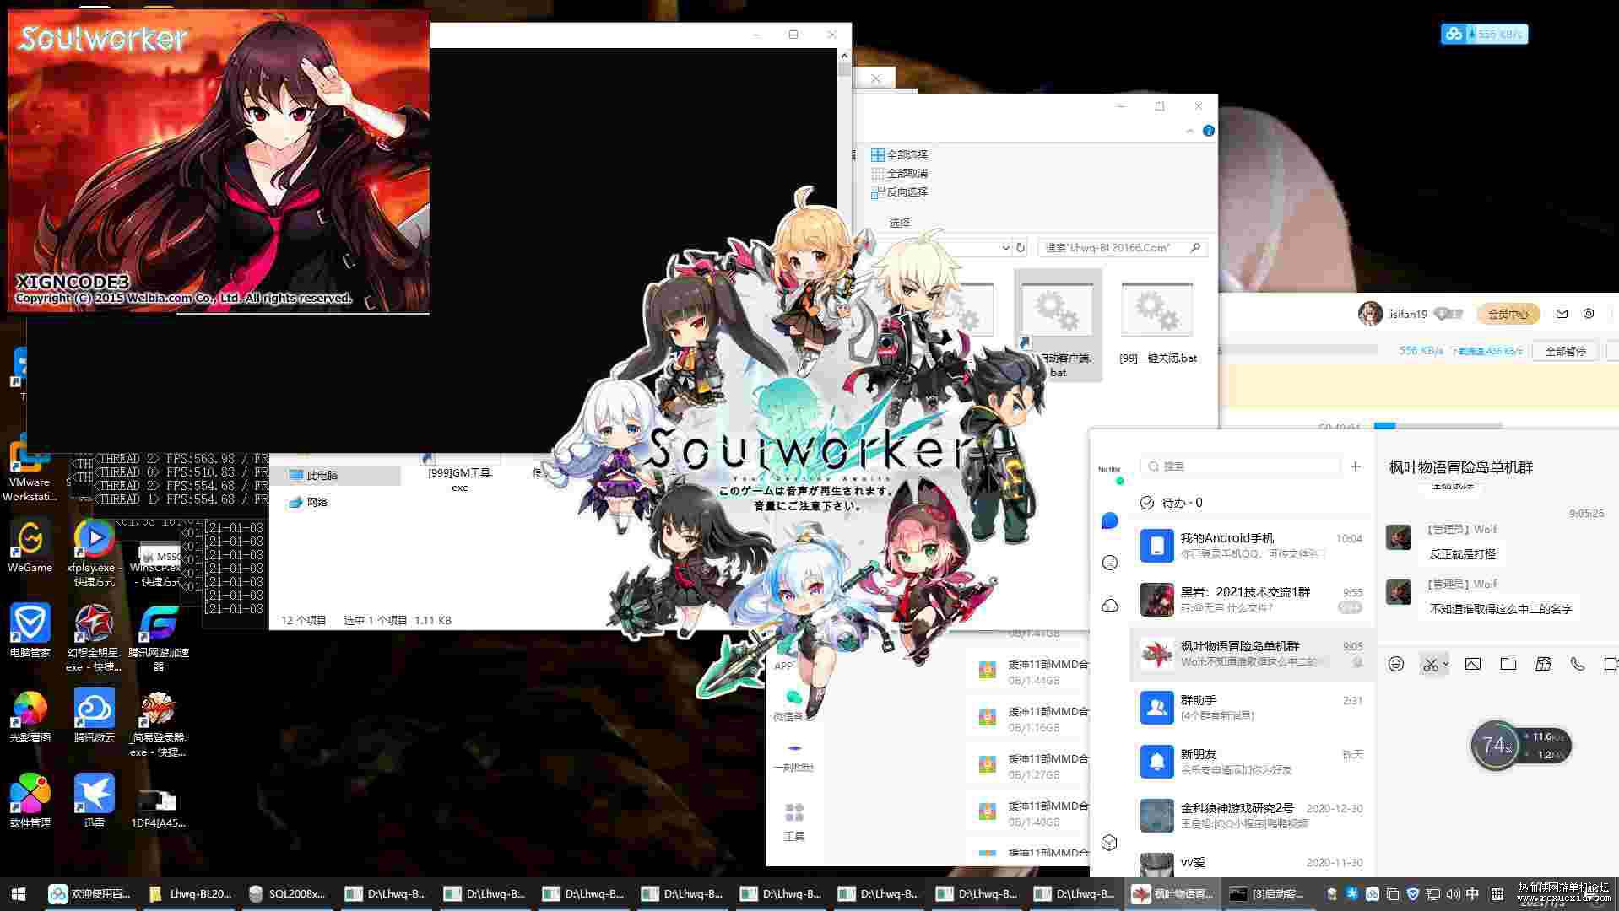Image resolution: width=1619 pixels, height=911 pixels.
Task: Open the 光影看图 desktop shortcut
Action: (30, 716)
